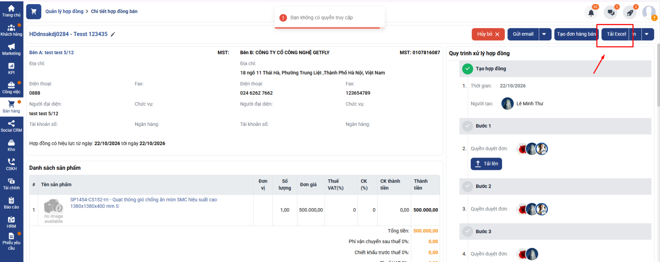
Task: Click the rocket icon in header
Action: (630, 12)
